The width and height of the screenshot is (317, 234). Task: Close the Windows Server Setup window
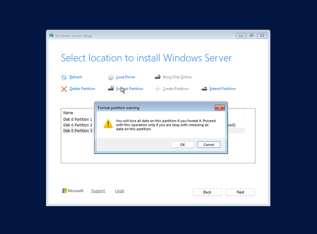262,36
